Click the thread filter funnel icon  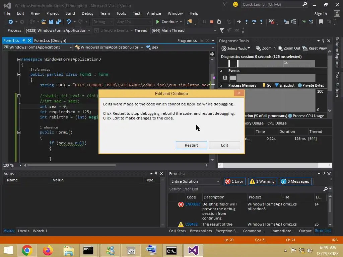coord(222,30)
